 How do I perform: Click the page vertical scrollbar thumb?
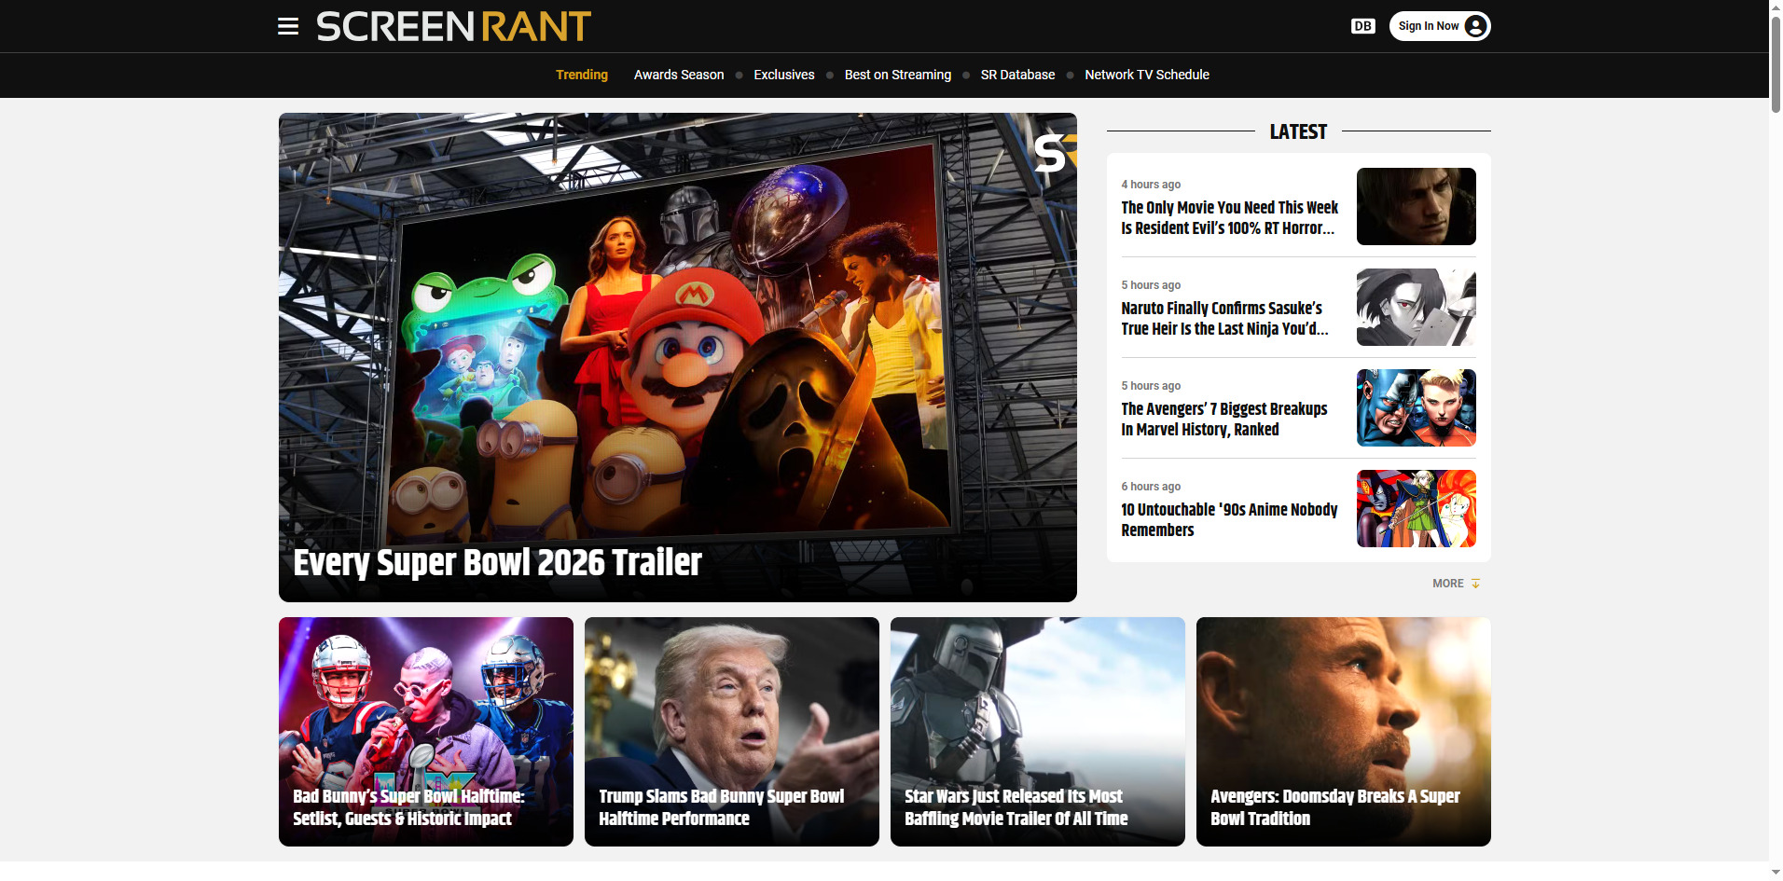(1776, 63)
